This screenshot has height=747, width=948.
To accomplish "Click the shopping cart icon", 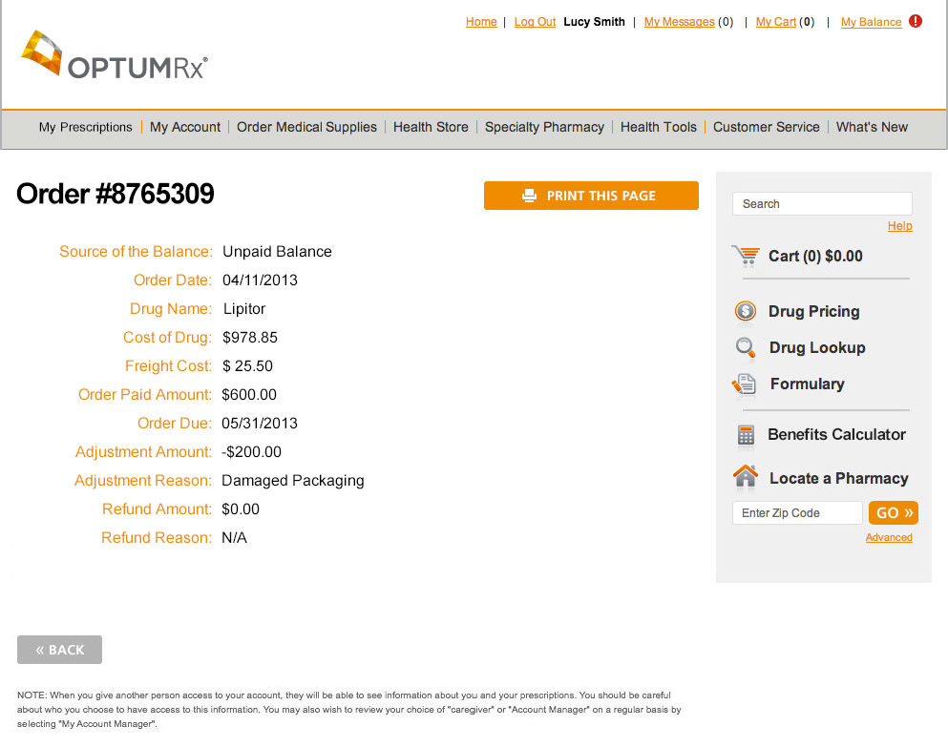I will click(746, 256).
